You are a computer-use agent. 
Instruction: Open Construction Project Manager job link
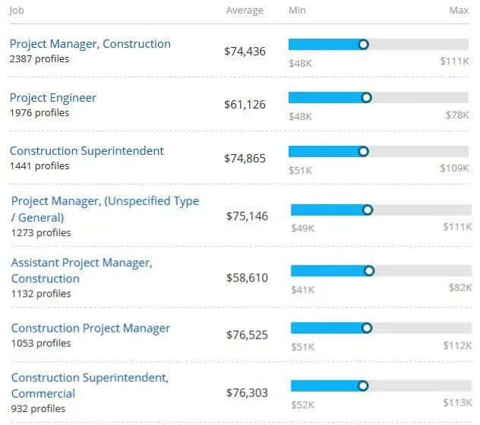pos(90,329)
